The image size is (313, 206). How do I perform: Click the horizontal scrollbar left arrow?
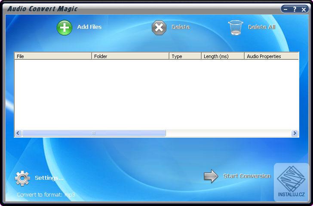[18, 133]
